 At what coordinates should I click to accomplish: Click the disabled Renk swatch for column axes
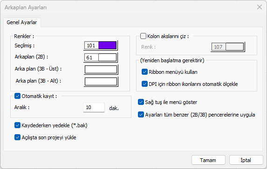(235, 47)
